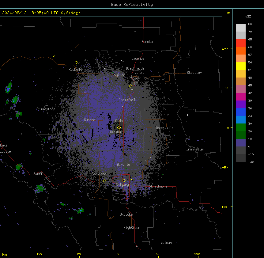
Task: Select the 39 dBZ magenta color swatch
Action: [x=241, y=97]
